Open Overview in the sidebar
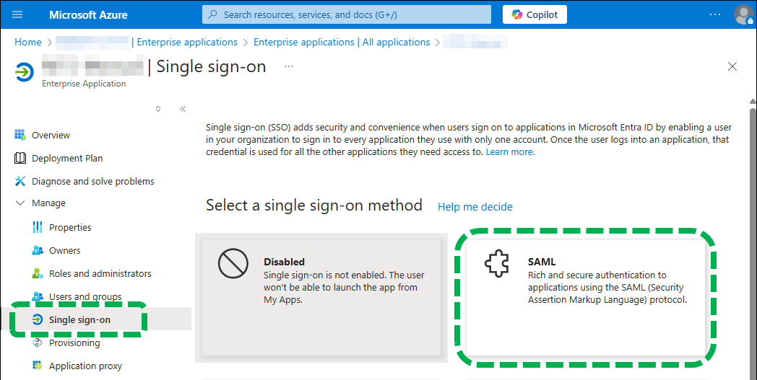Viewport: 757px width, 380px height. [51, 135]
